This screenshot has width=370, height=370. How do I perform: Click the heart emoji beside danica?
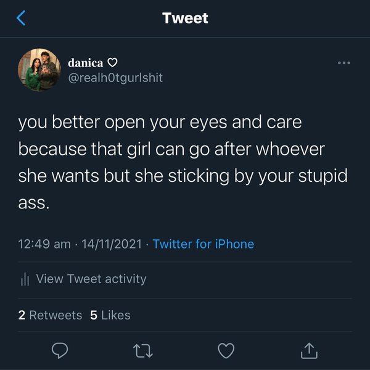click(x=112, y=63)
